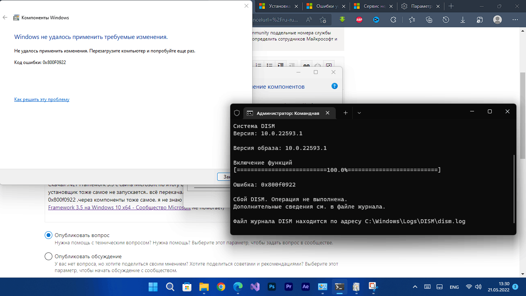The image size is (526, 296).
Task: Open the notification badge showing 3
Action: point(515,287)
